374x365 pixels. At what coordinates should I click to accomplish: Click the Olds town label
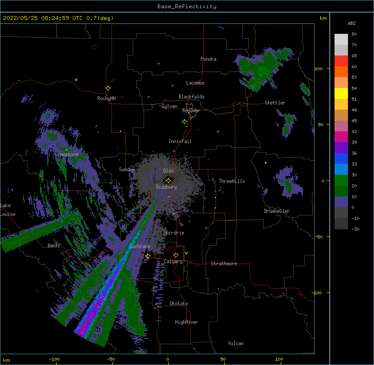[x=168, y=171]
